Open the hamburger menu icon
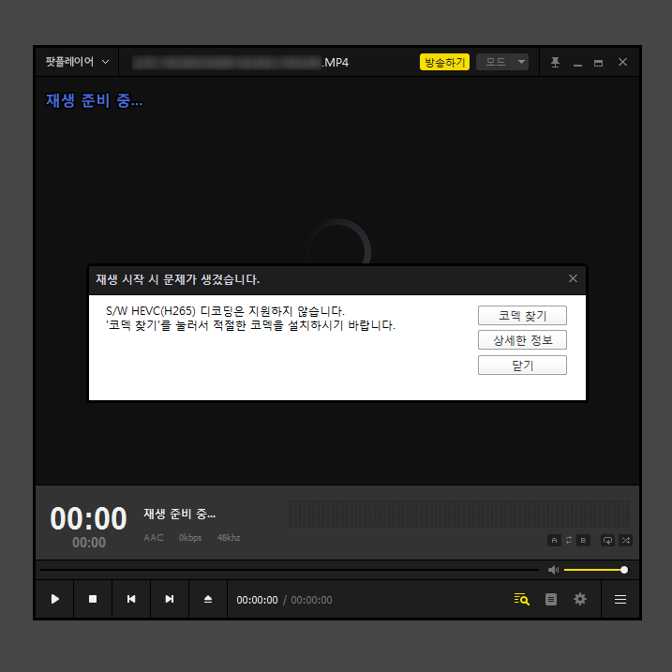The height and width of the screenshot is (672, 672). click(x=620, y=599)
